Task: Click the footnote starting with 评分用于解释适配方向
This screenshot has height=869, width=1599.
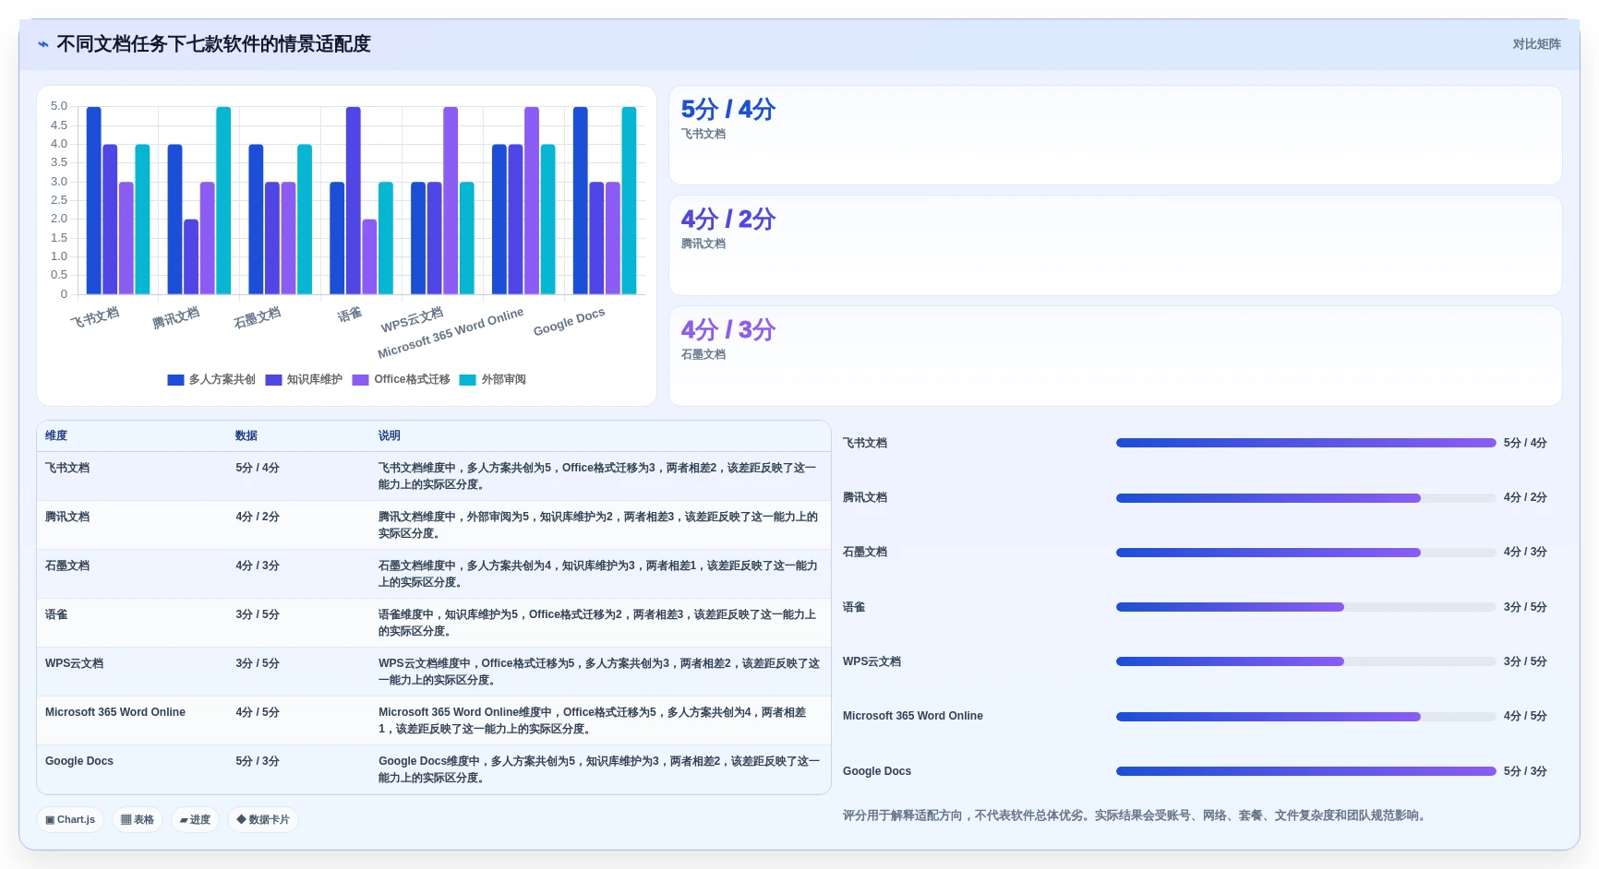Action: click(x=1136, y=815)
